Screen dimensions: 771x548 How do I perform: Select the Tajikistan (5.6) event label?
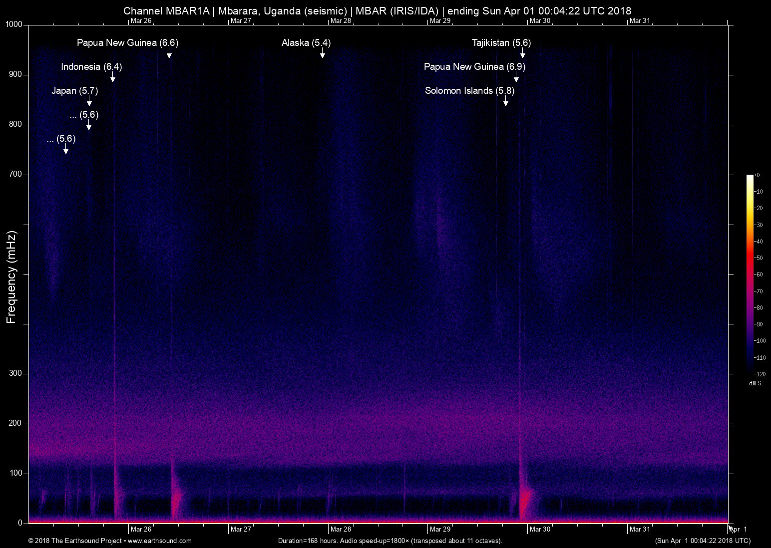point(501,43)
